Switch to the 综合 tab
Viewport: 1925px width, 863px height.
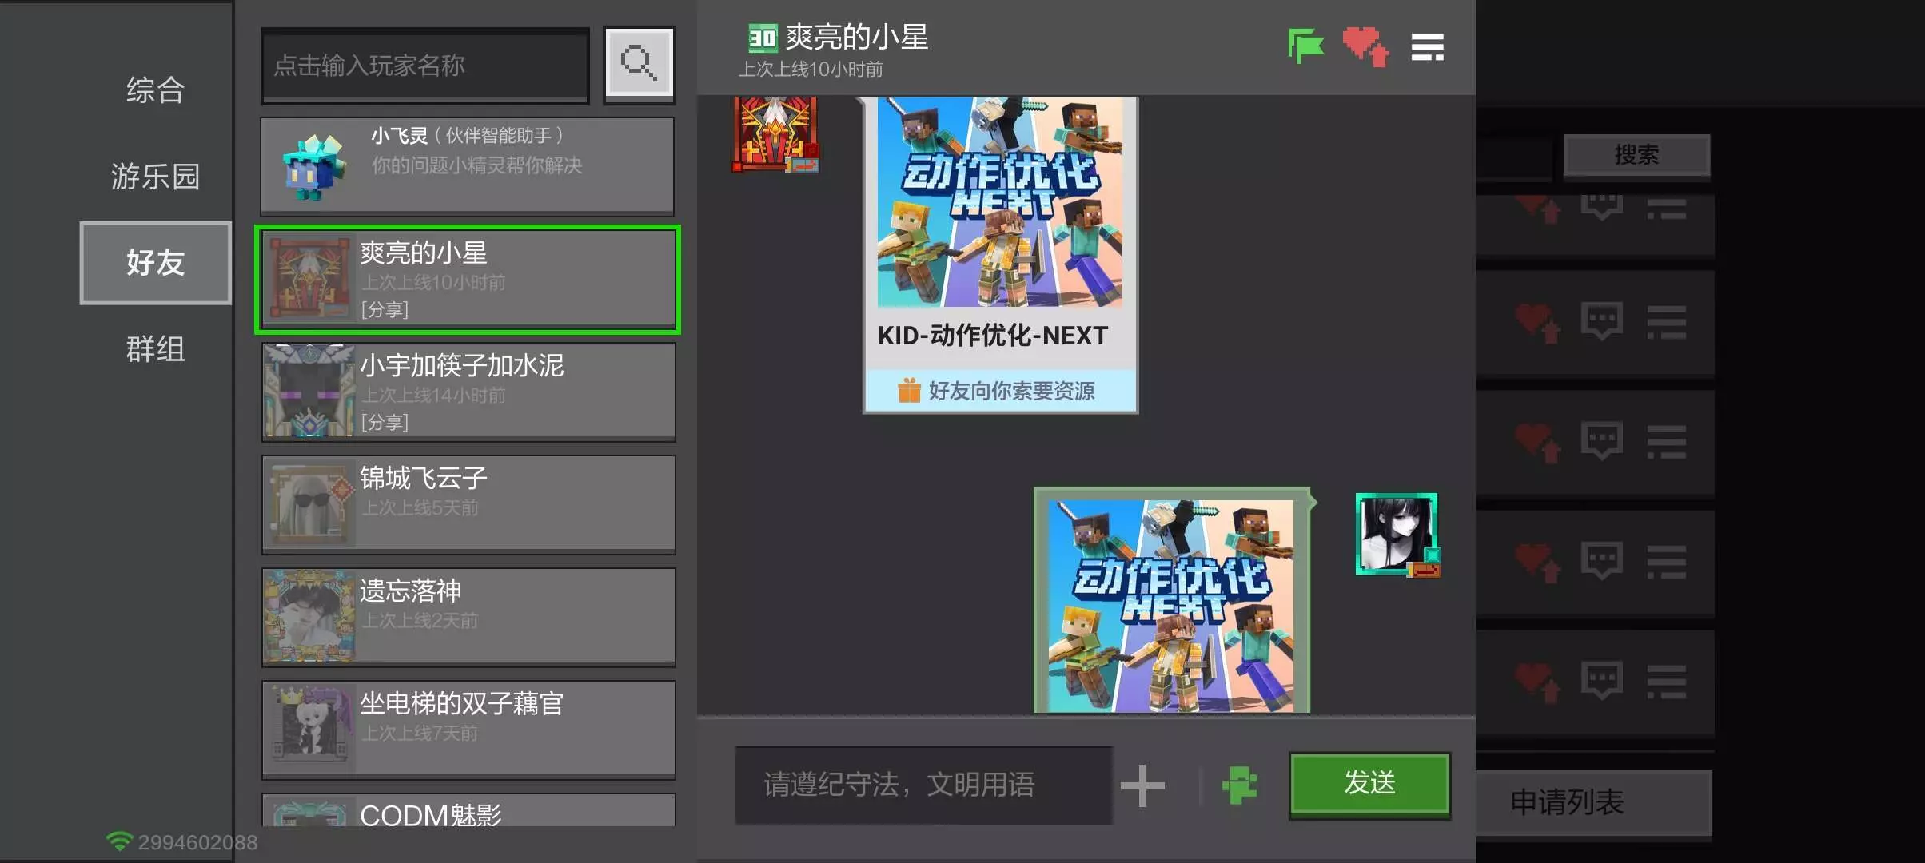click(x=155, y=89)
